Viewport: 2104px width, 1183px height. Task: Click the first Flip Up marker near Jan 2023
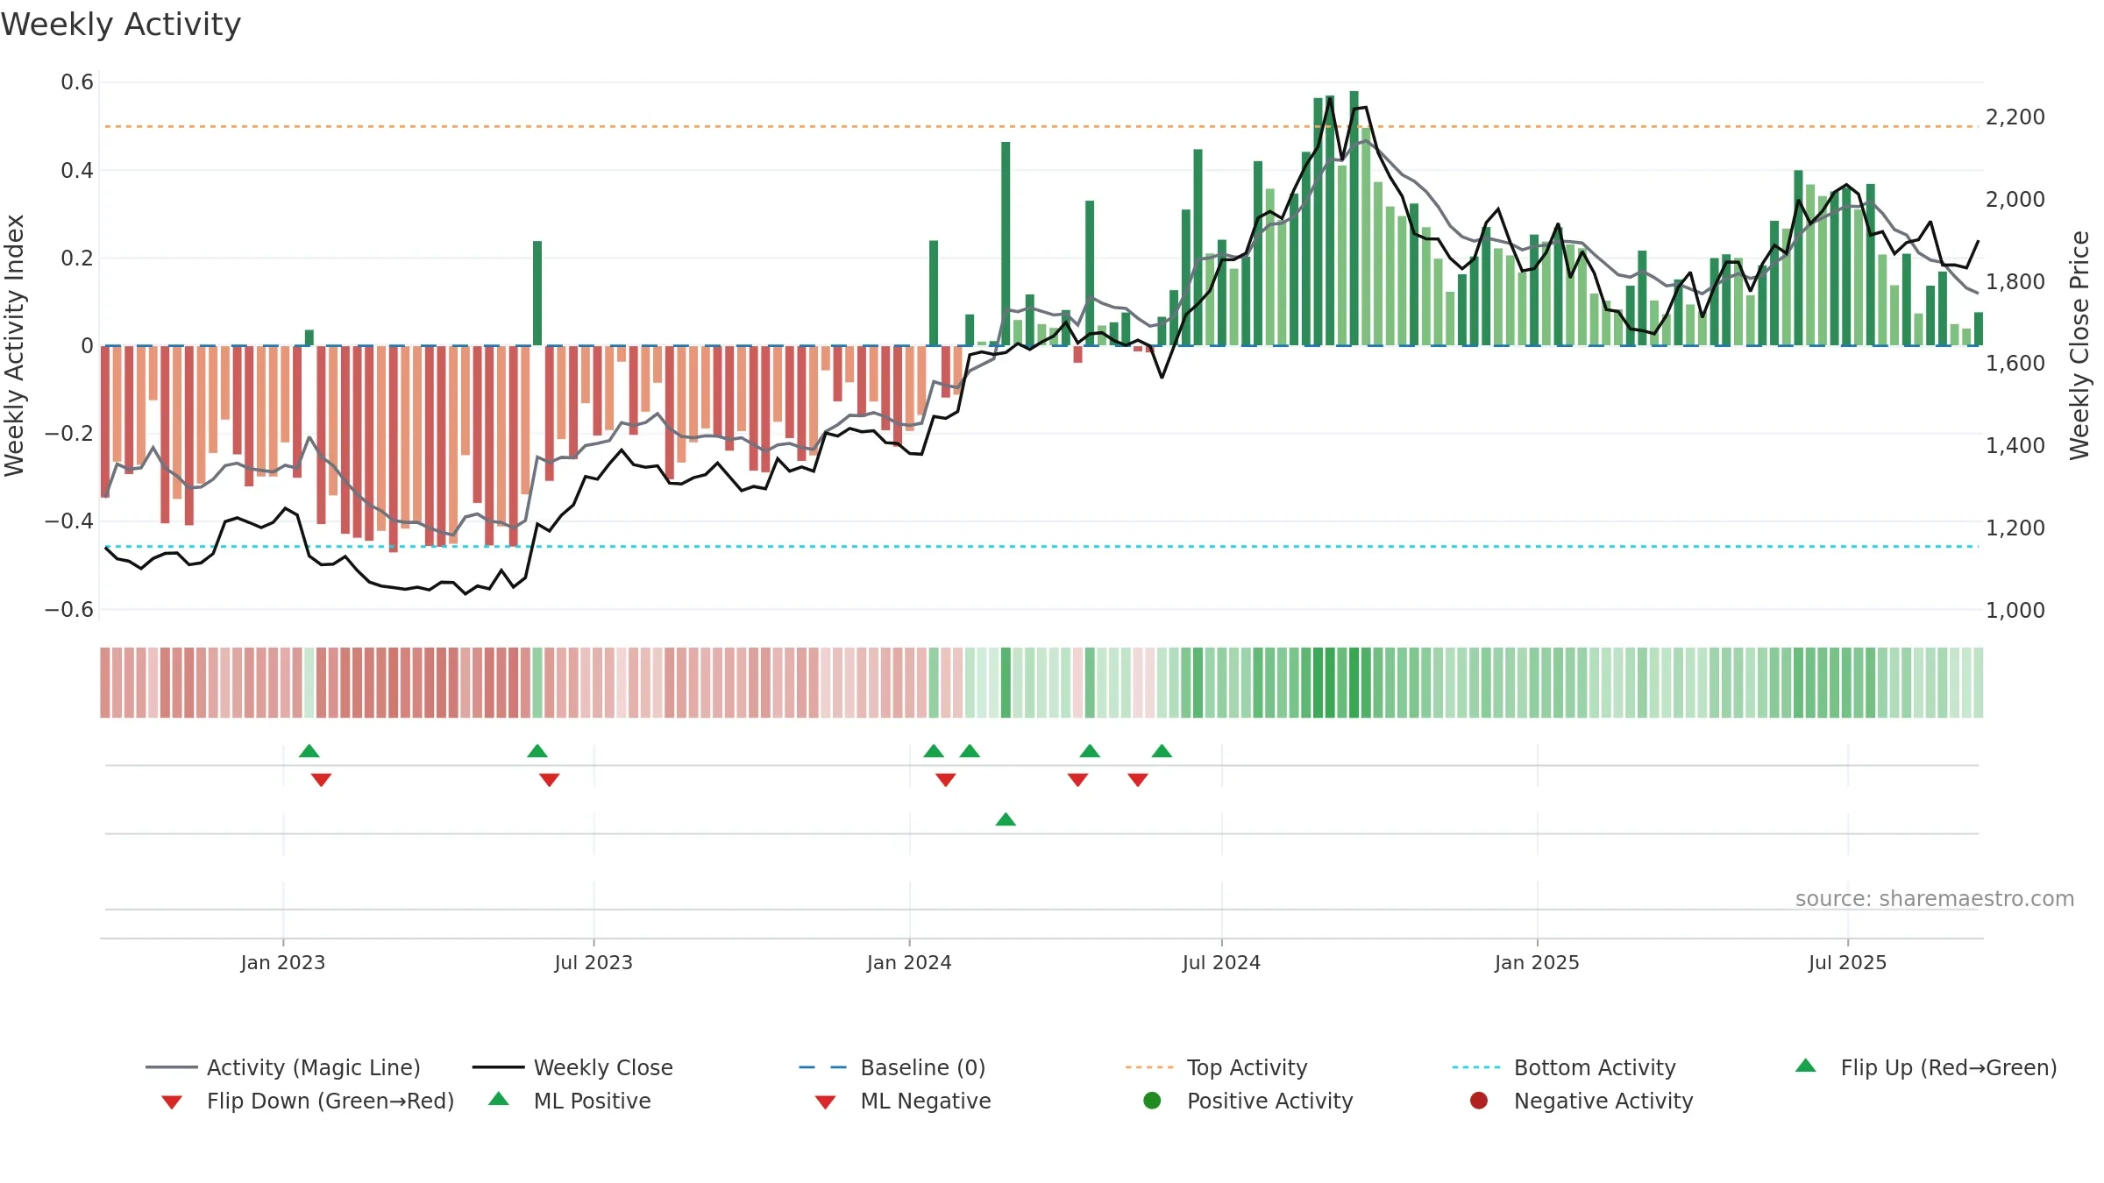point(309,751)
